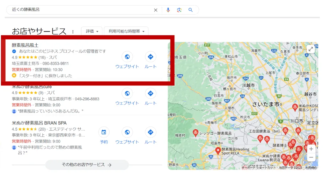Select the 江古田酵素浴 map pin

(x=285, y=131)
